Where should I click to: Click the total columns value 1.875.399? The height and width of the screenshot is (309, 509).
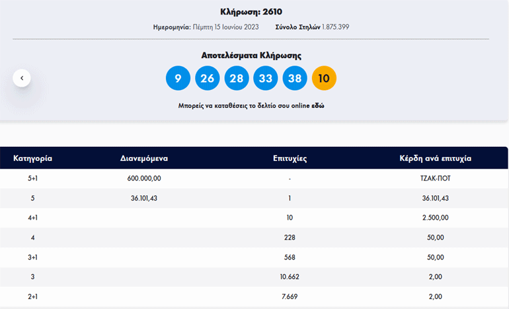(x=335, y=27)
